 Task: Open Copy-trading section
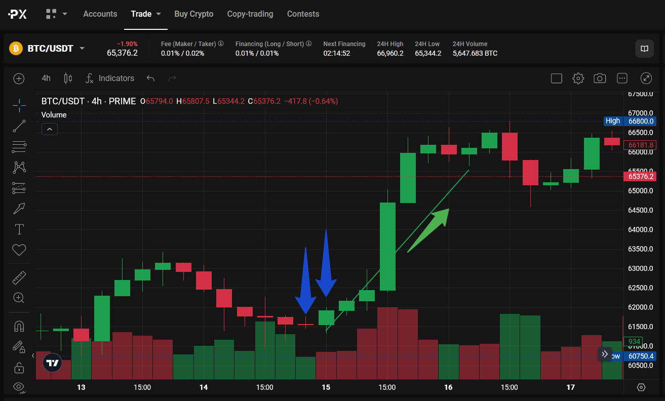coord(250,14)
